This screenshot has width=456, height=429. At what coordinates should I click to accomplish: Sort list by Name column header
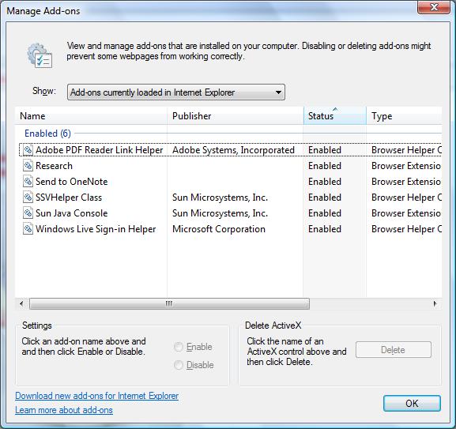91,115
